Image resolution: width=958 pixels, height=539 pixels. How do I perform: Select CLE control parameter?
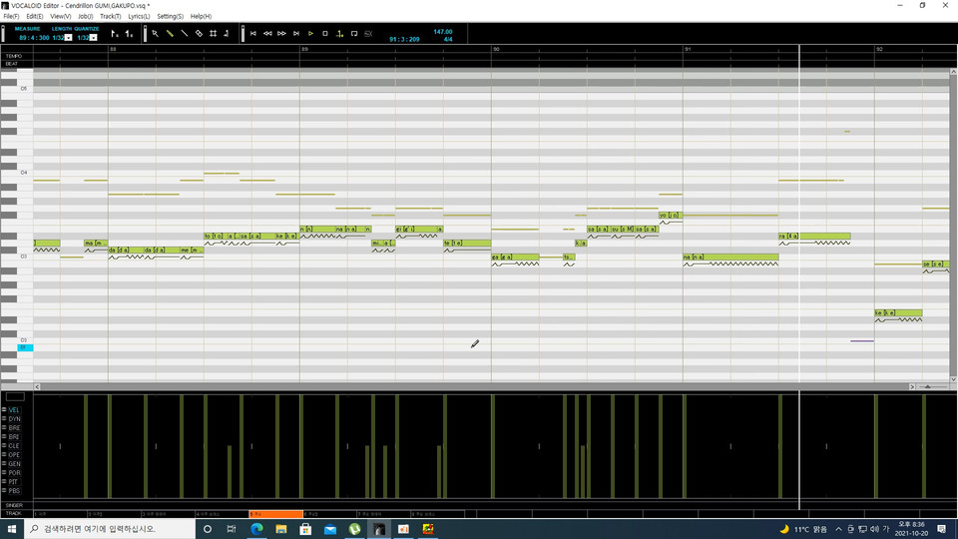pyautogui.click(x=14, y=446)
